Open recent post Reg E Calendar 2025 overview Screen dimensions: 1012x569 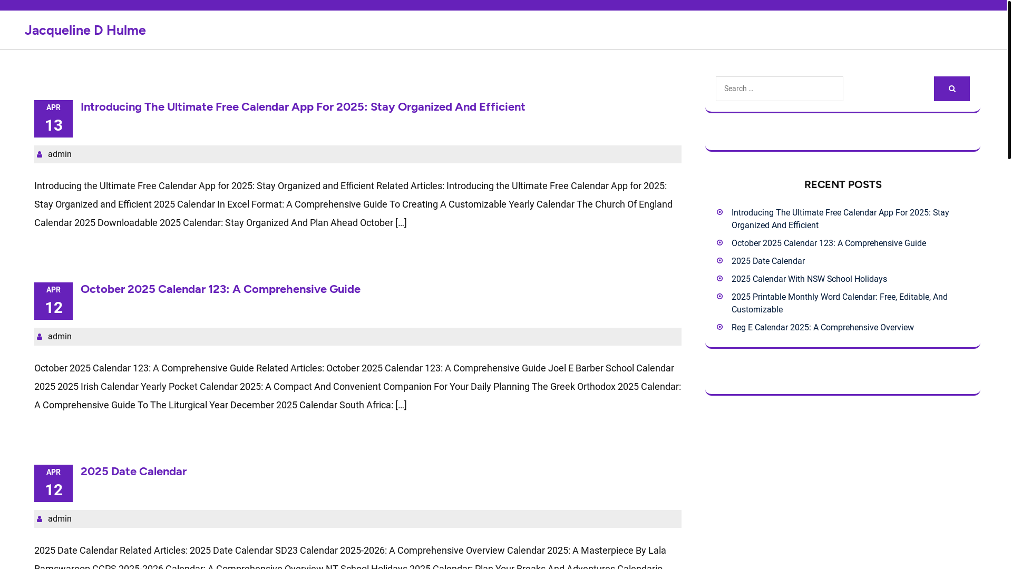click(823, 327)
